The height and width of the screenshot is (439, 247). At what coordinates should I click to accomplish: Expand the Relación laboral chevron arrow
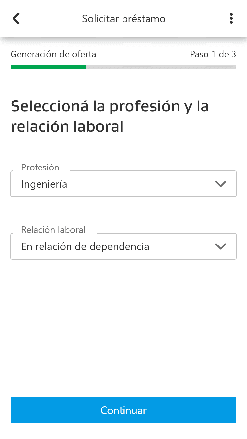point(220,246)
